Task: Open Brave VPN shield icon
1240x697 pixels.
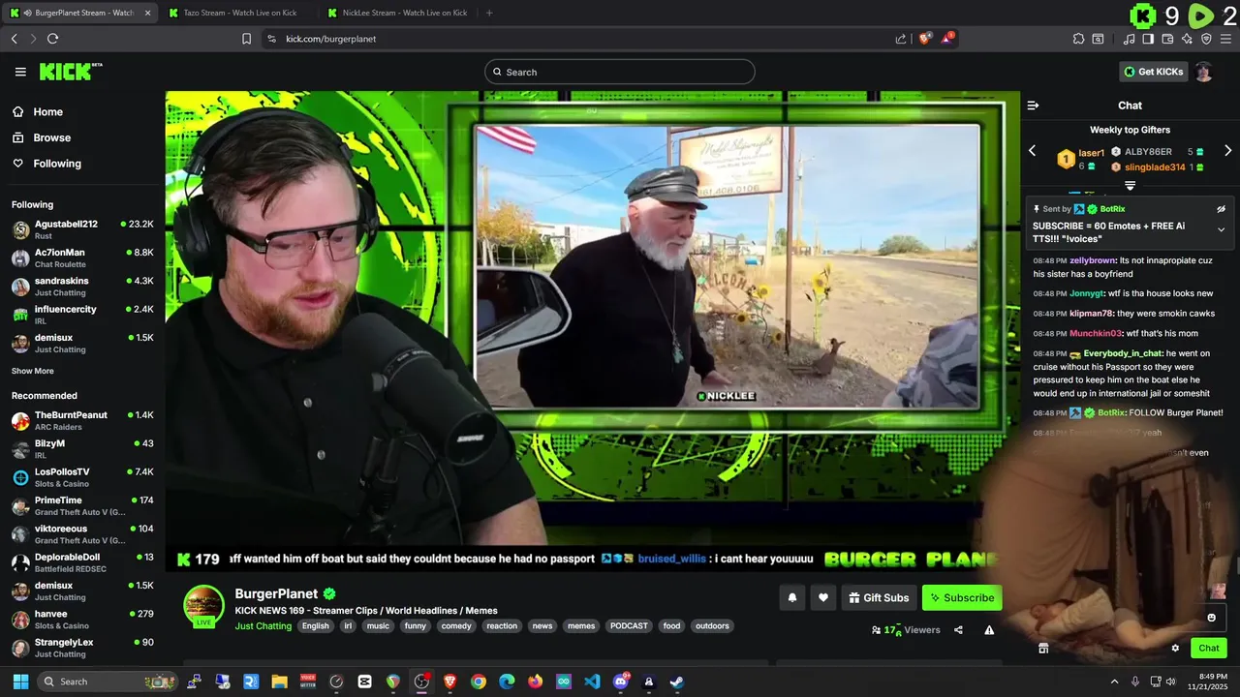Action: tap(1206, 39)
